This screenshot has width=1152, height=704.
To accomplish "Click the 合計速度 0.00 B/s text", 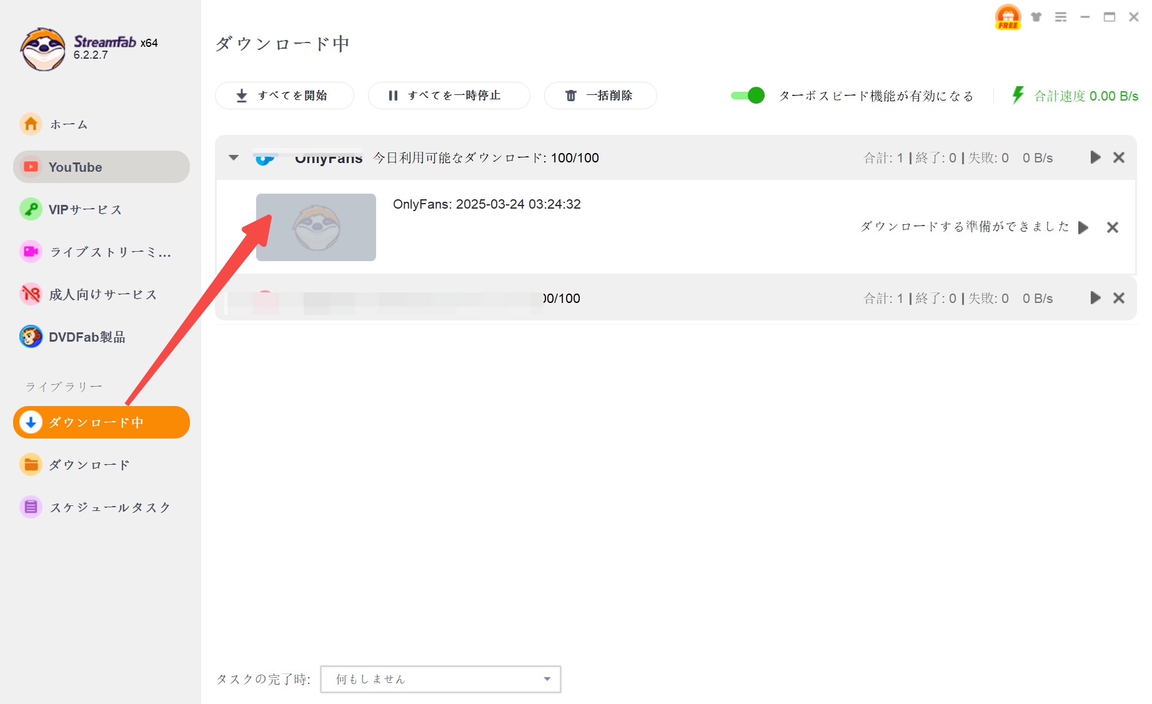I will [1086, 96].
